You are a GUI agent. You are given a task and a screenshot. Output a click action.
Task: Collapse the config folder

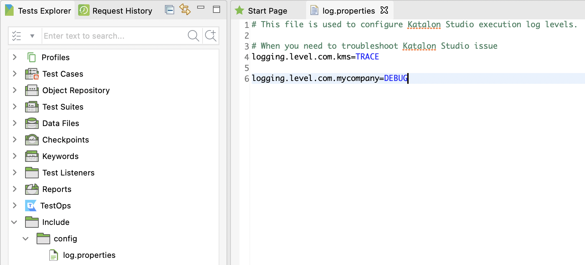[x=25, y=239]
